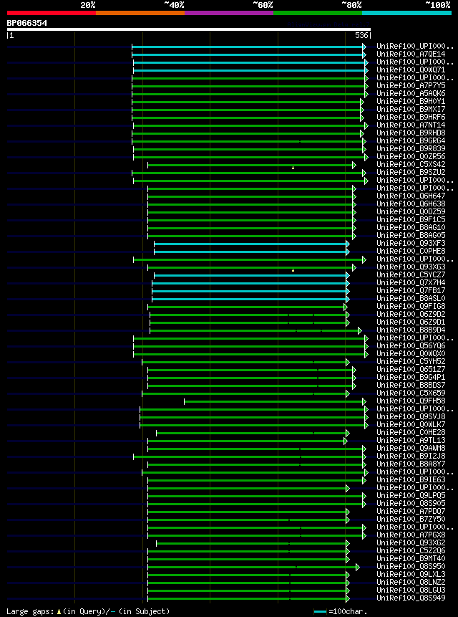Click the red 20% legend color segment
The width and height of the screenshot is (458, 617).
52,13
